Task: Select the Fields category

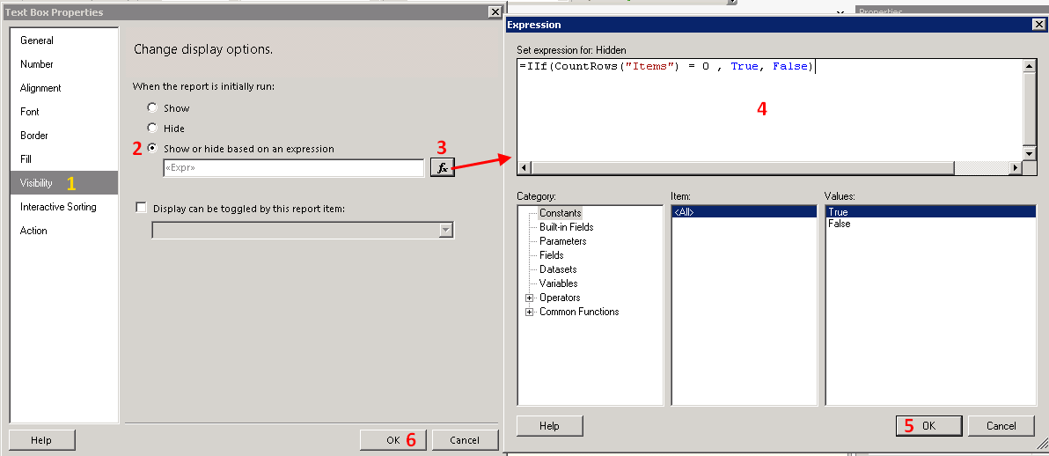Action: coord(552,255)
